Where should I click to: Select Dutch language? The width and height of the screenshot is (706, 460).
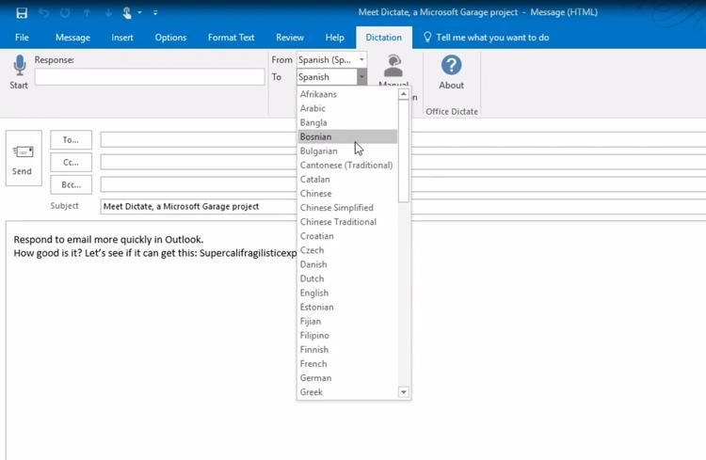(x=347, y=278)
